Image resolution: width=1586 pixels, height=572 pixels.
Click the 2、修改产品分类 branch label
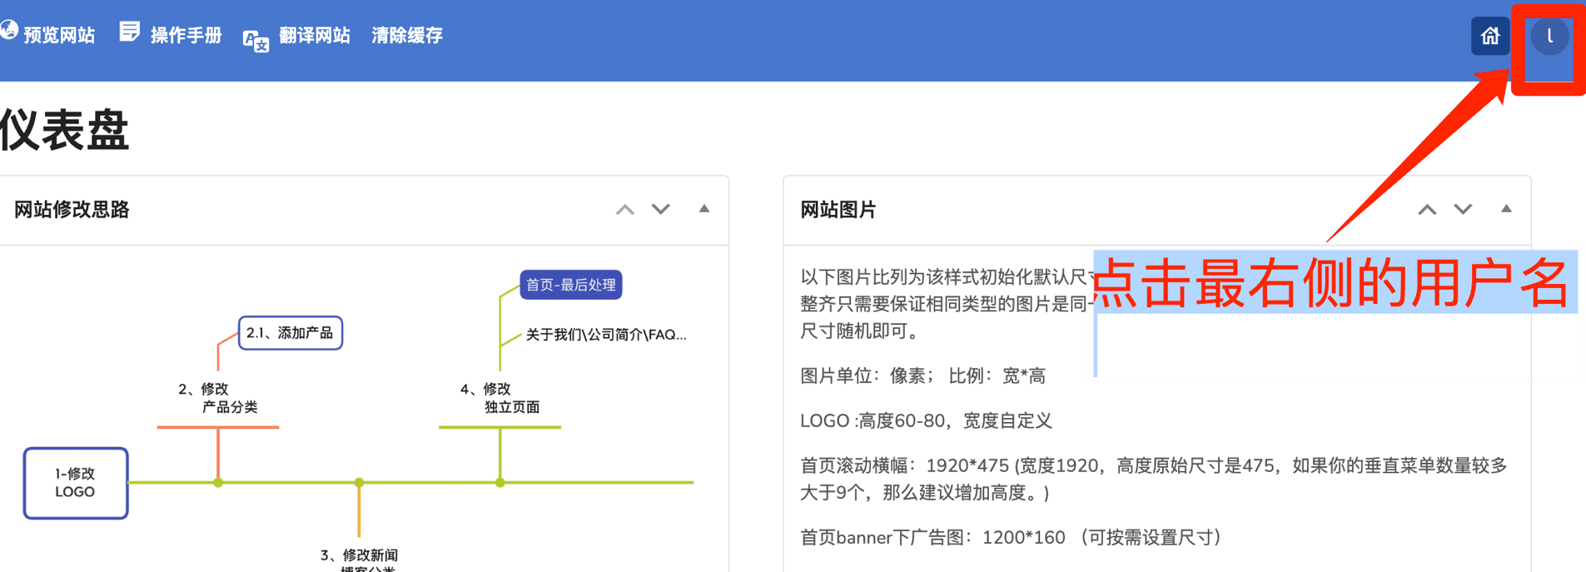pos(218,398)
